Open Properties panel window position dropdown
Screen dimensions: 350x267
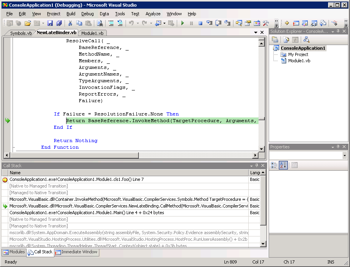click(332, 147)
